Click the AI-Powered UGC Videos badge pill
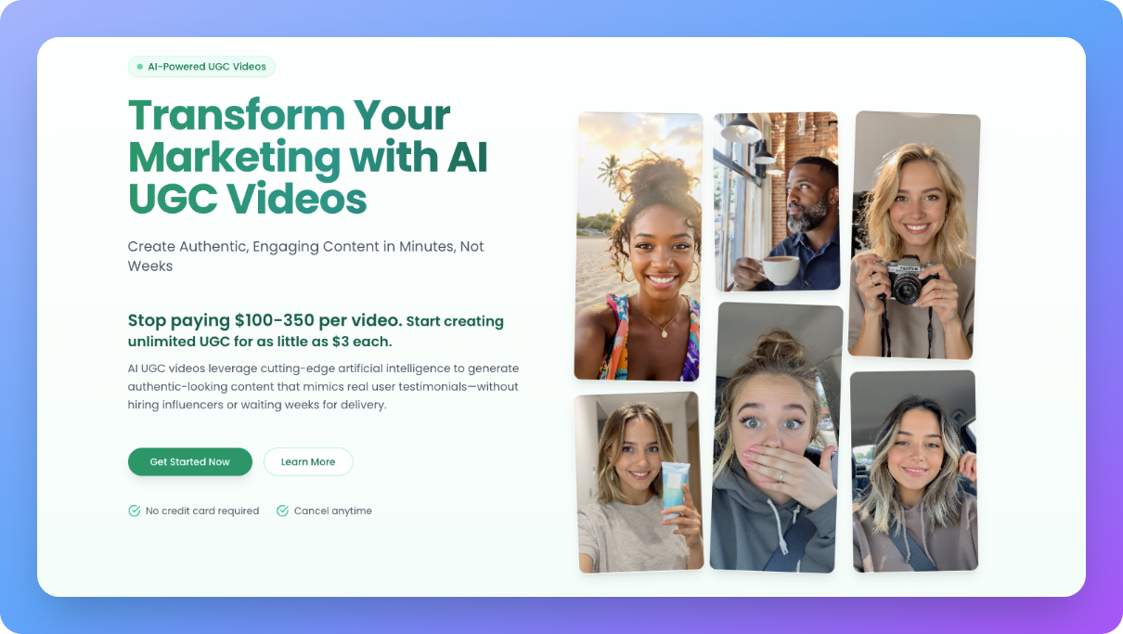 pos(201,66)
